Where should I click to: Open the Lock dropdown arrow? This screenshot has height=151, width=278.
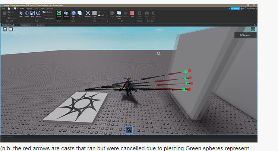[x=107, y=15]
